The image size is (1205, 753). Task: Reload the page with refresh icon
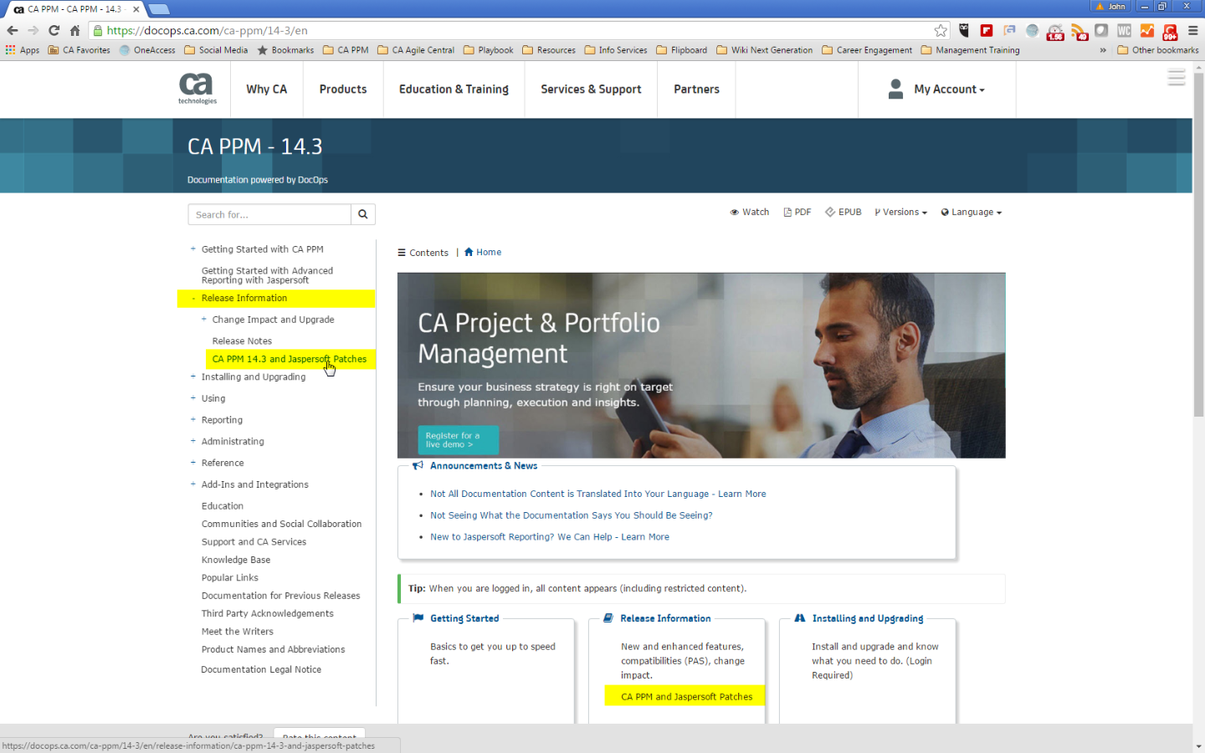click(54, 30)
